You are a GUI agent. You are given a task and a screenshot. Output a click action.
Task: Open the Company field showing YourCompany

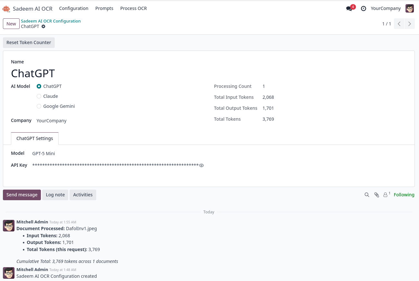point(51,121)
